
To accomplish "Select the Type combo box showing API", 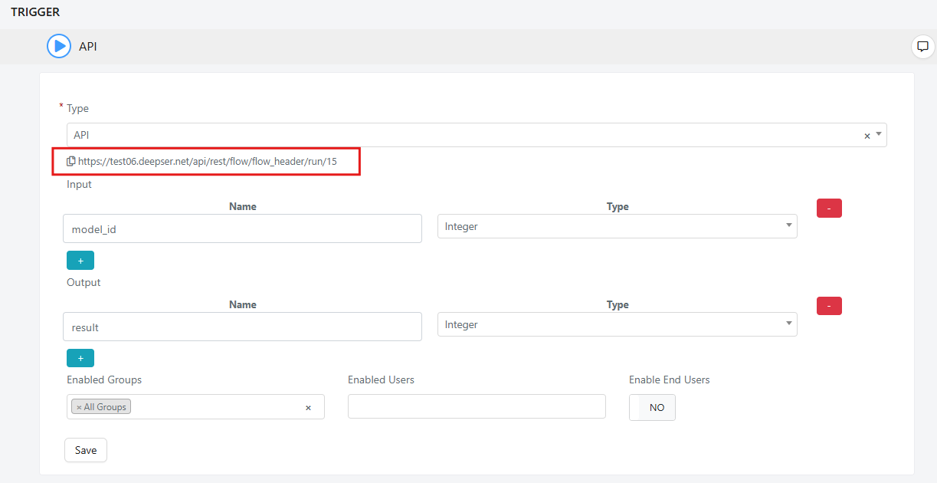I will [477, 135].
